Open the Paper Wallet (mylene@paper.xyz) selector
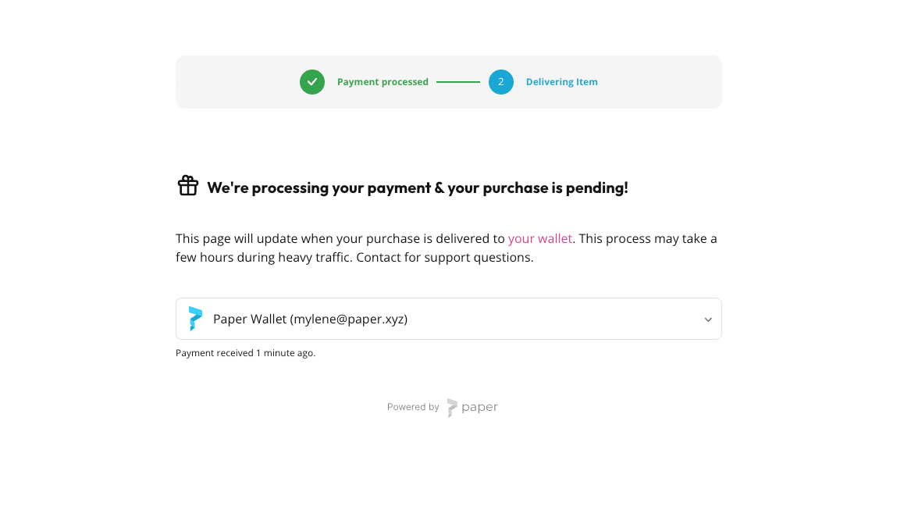The width and height of the screenshot is (904, 507). coord(449,319)
